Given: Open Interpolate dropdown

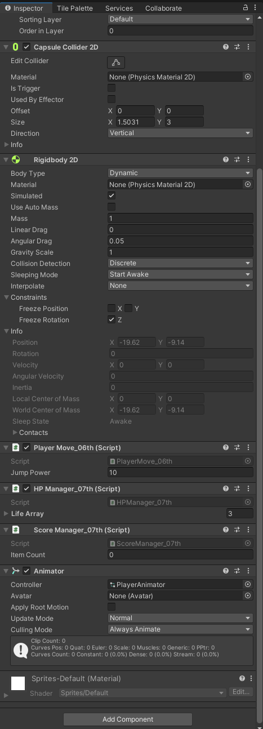Looking at the screenshot, I should [x=180, y=286].
